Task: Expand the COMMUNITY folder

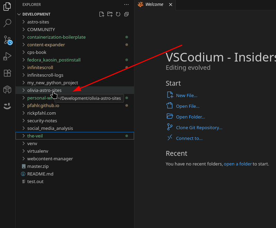Action: (x=75, y=30)
